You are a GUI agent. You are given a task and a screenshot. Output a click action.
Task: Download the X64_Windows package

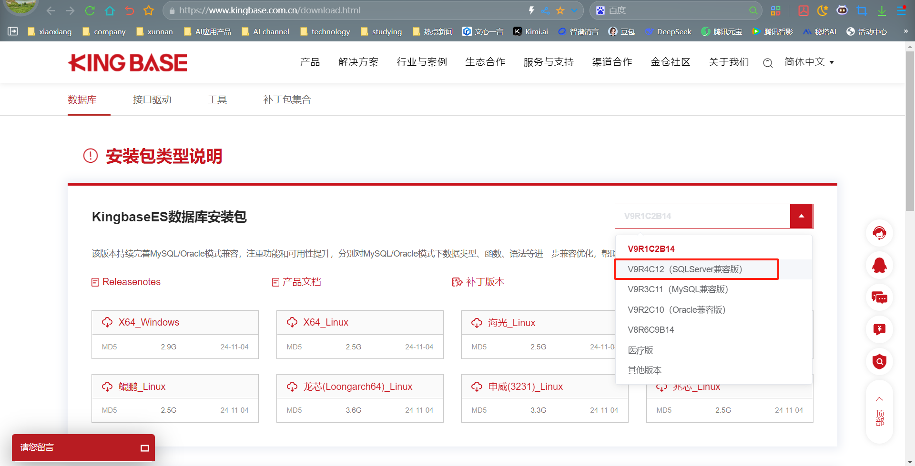tap(149, 322)
